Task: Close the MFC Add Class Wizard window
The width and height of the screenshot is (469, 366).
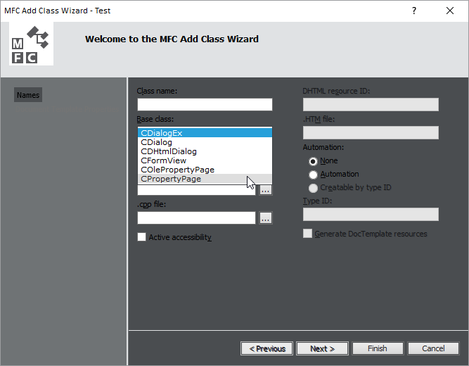Action: pos(449,11)
